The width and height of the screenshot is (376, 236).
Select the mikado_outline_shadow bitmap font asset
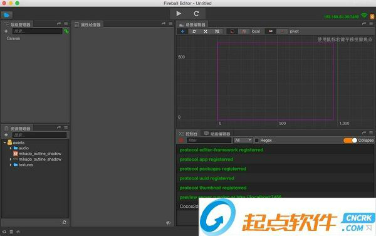click(x=35, y=154)
